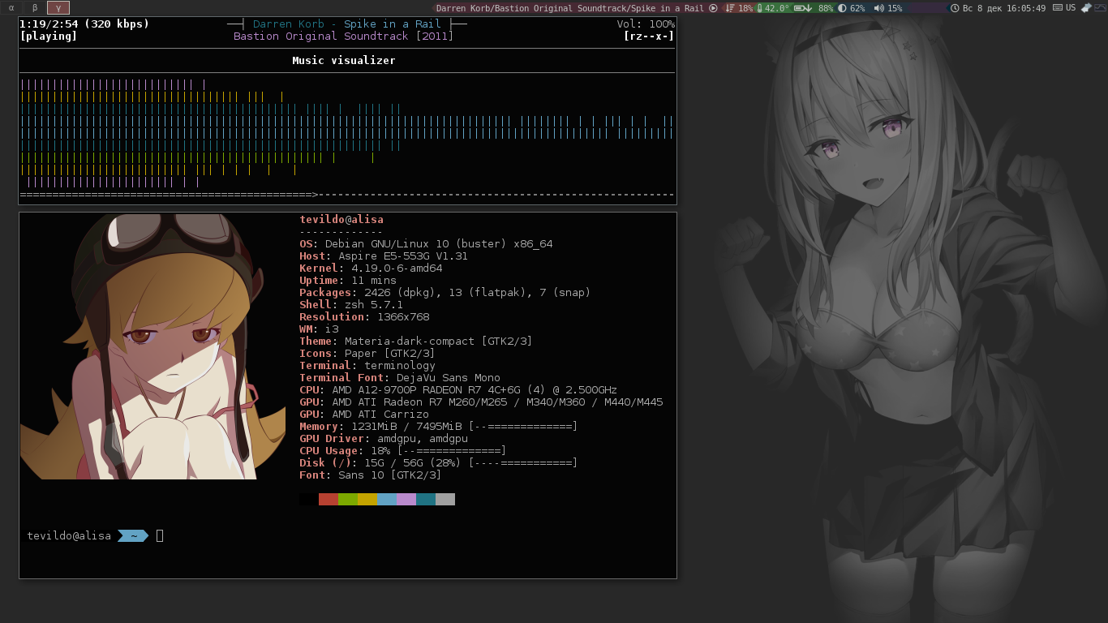
Task: Click the red color block in palette
Action: pos(329,500)
